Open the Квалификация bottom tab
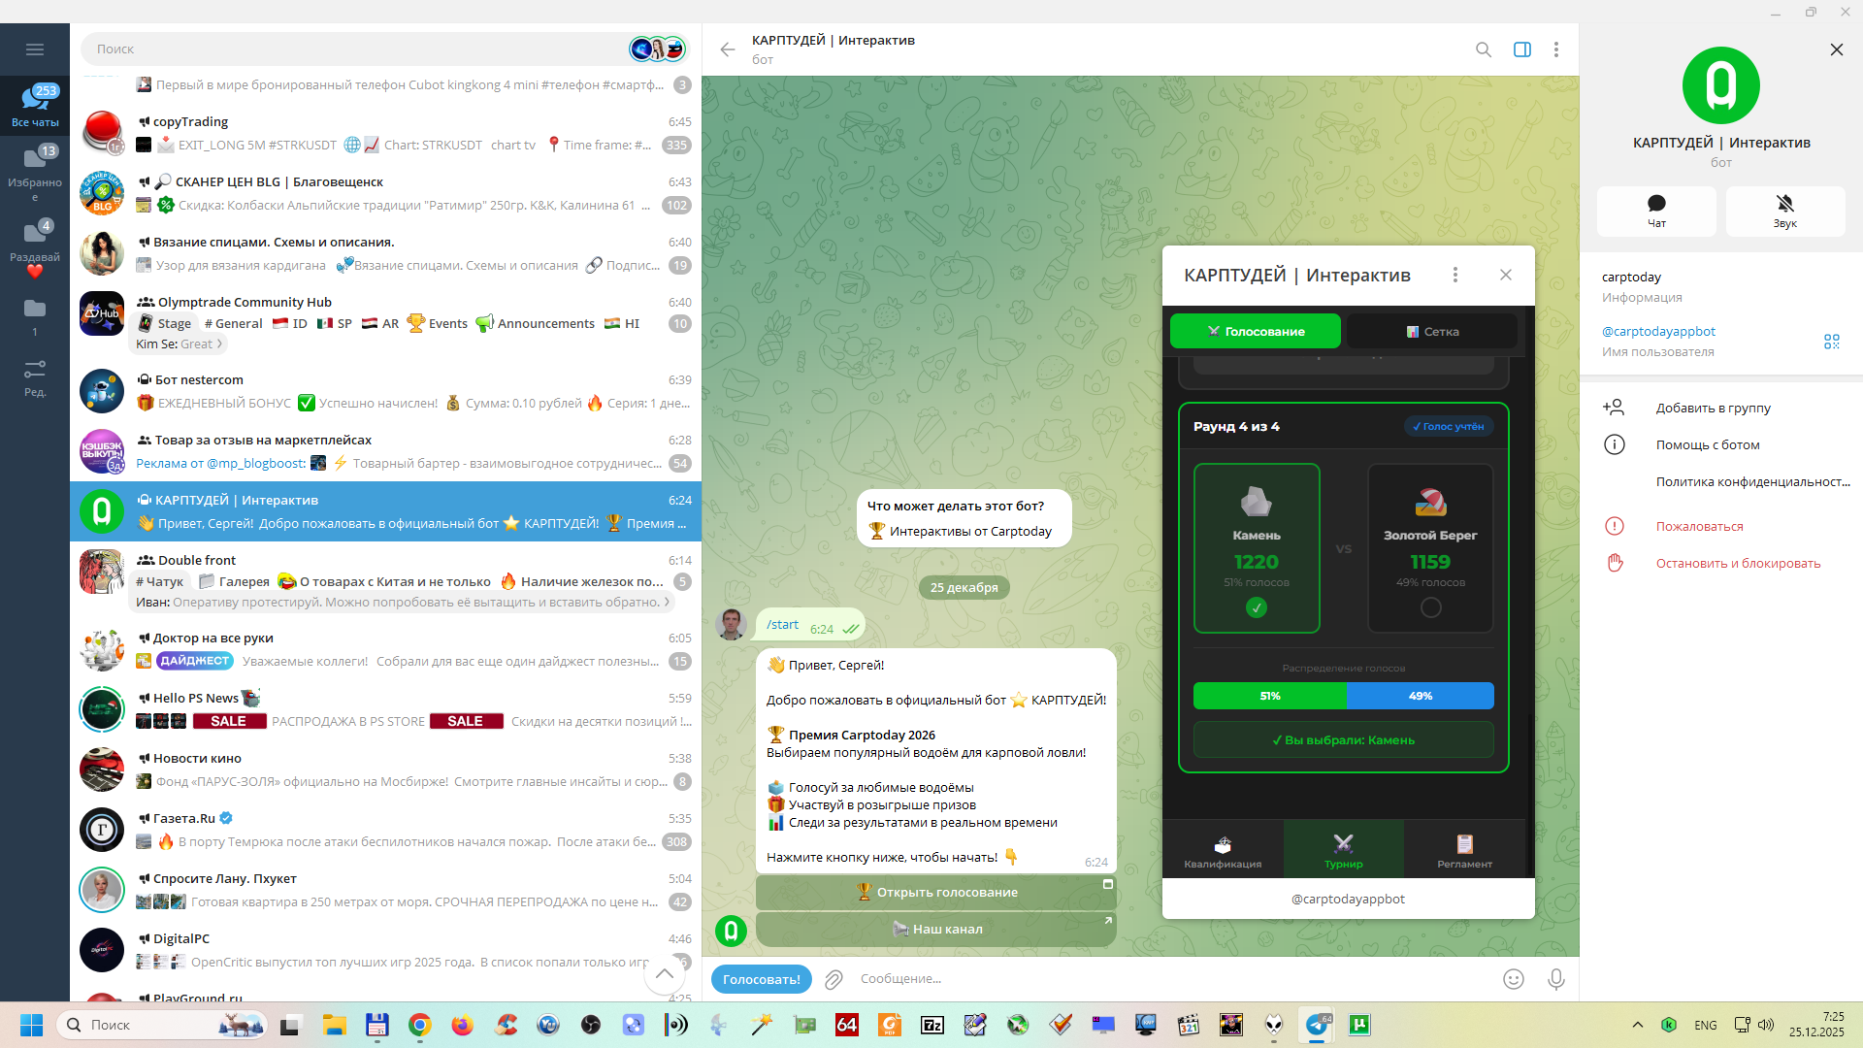 1223,851
